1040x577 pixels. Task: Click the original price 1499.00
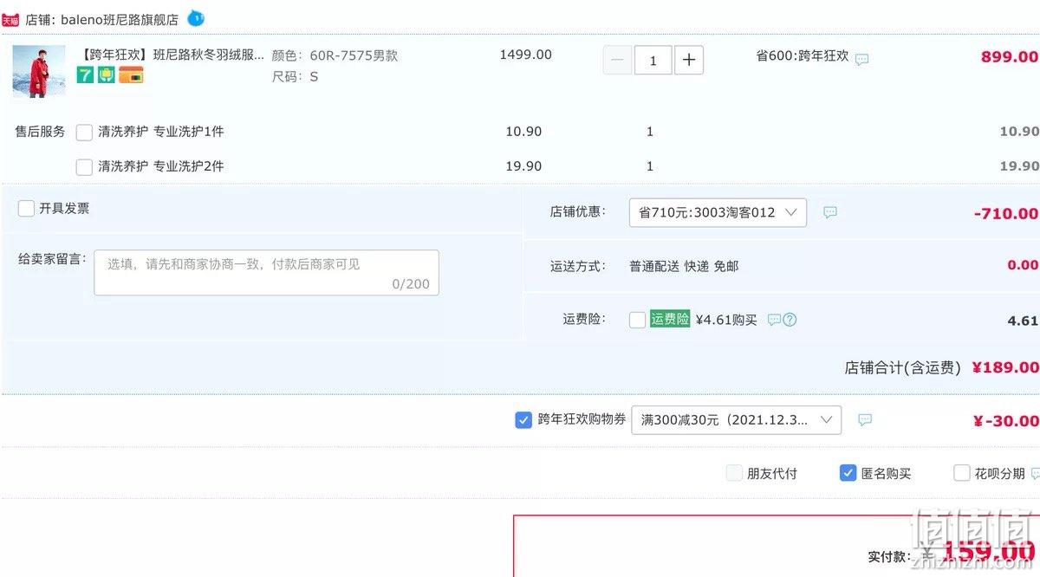pyautogui.click(x=525, y=55)
